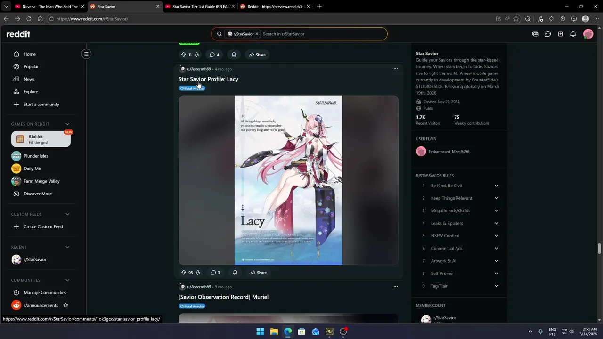Open Muriel Savior Observation Record post
The width and height of the screenshot is (603, 339).
[223, 297]
